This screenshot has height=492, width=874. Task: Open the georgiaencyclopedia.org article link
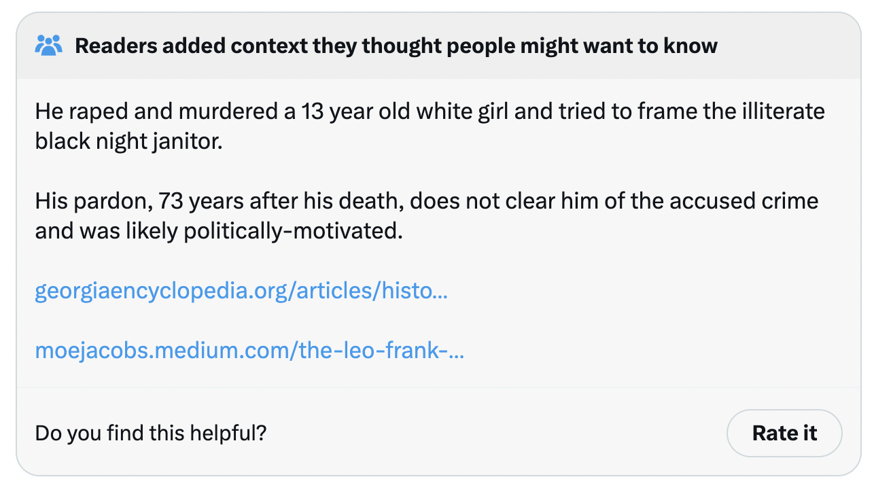tap(241, 291)
